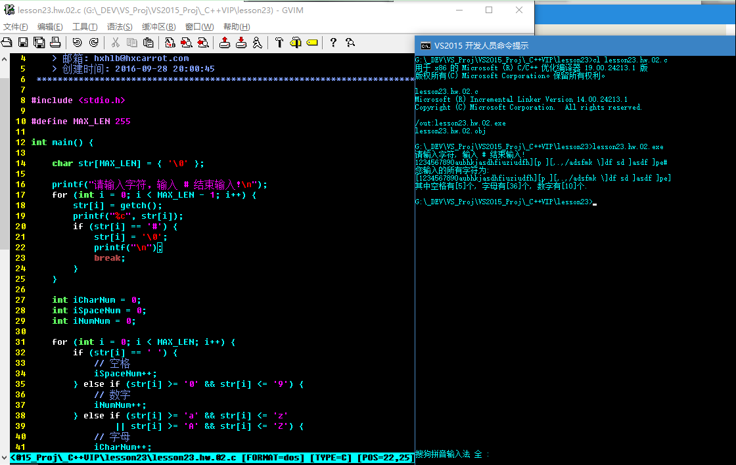Open Find and Replace from the toolbar
The height and width of the screenshot is (465, 736).
(170, 43)
